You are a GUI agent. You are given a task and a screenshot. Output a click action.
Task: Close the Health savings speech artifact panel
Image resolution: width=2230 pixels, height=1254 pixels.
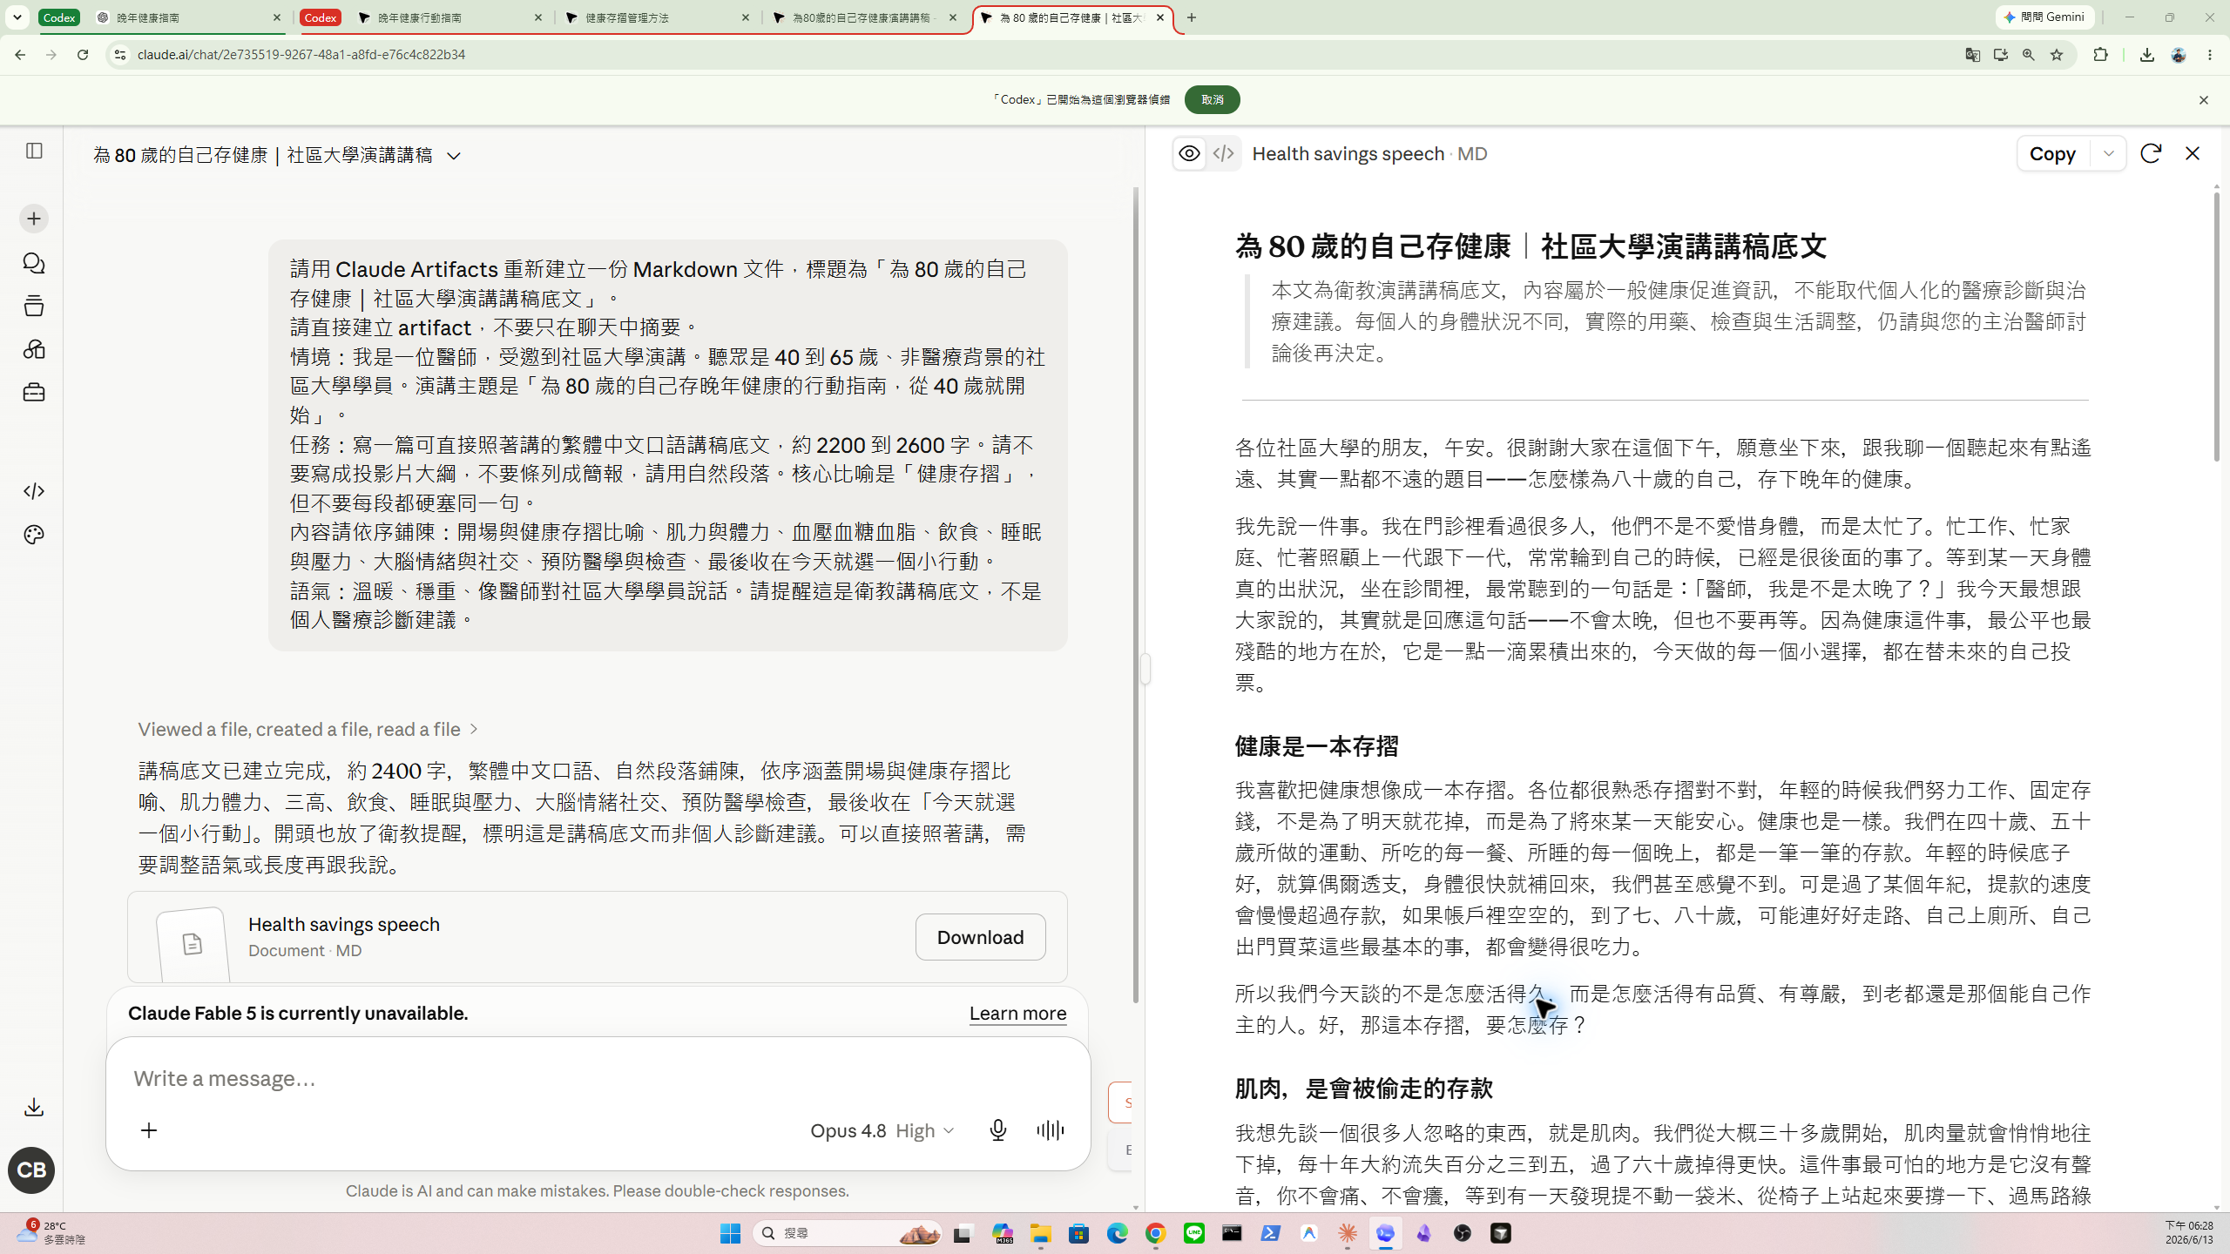[2193, 154]
